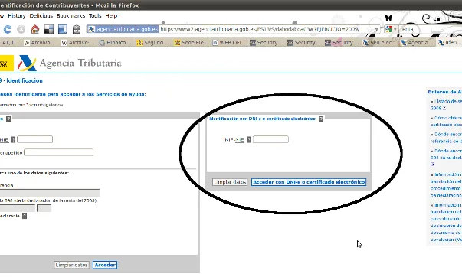The width and height of the screenshot is (462, 277).
Task: Switch to the third 'Security...' tab
Action: click(x=342, y=43)
